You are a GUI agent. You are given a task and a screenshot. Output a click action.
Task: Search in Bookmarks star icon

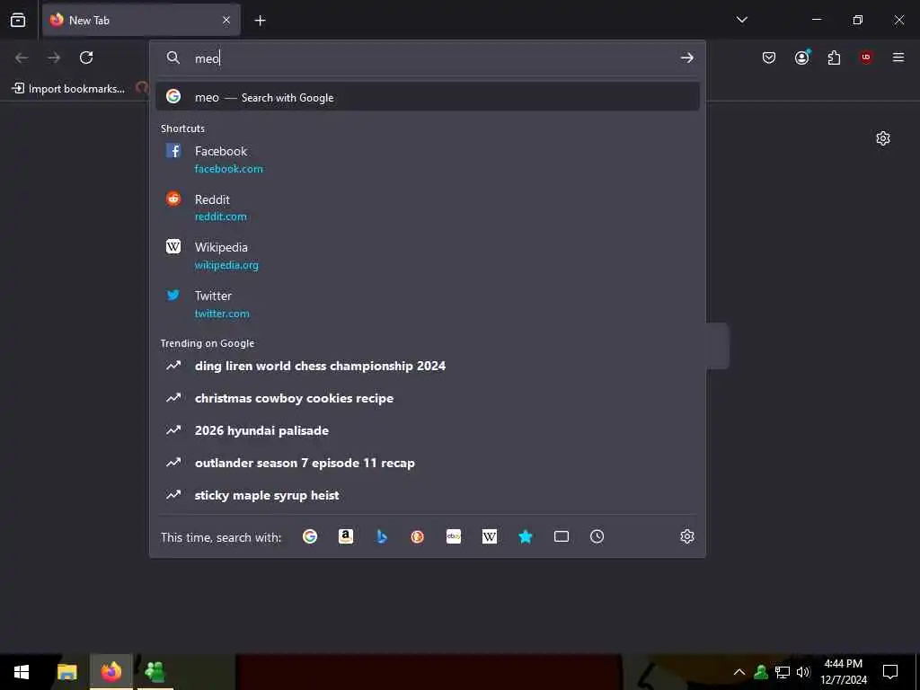coord(525,536)
